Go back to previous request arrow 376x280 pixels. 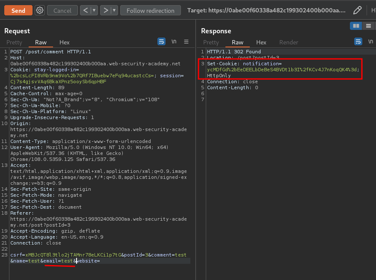[x=86, y=10]
